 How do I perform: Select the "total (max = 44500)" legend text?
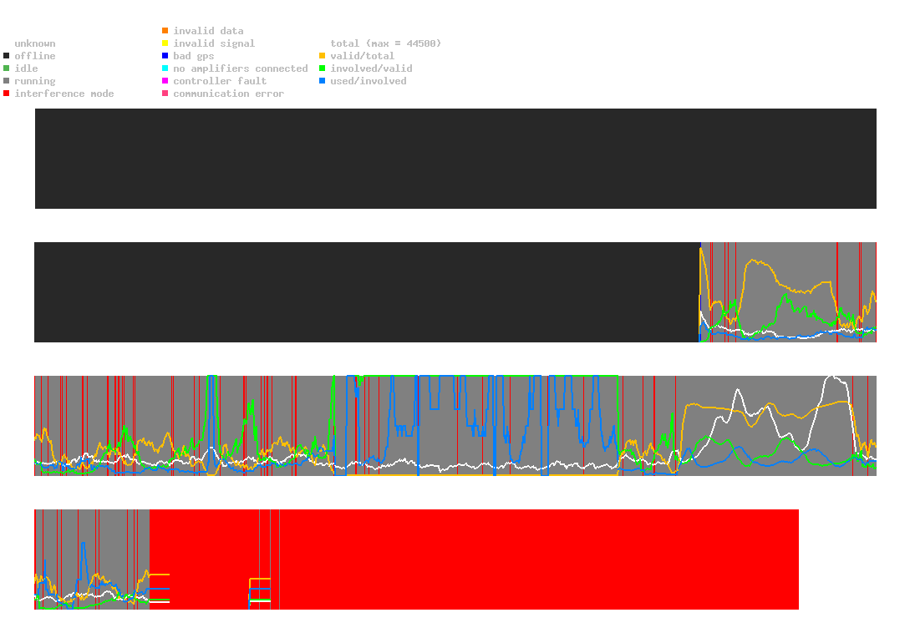pos(386,43)
